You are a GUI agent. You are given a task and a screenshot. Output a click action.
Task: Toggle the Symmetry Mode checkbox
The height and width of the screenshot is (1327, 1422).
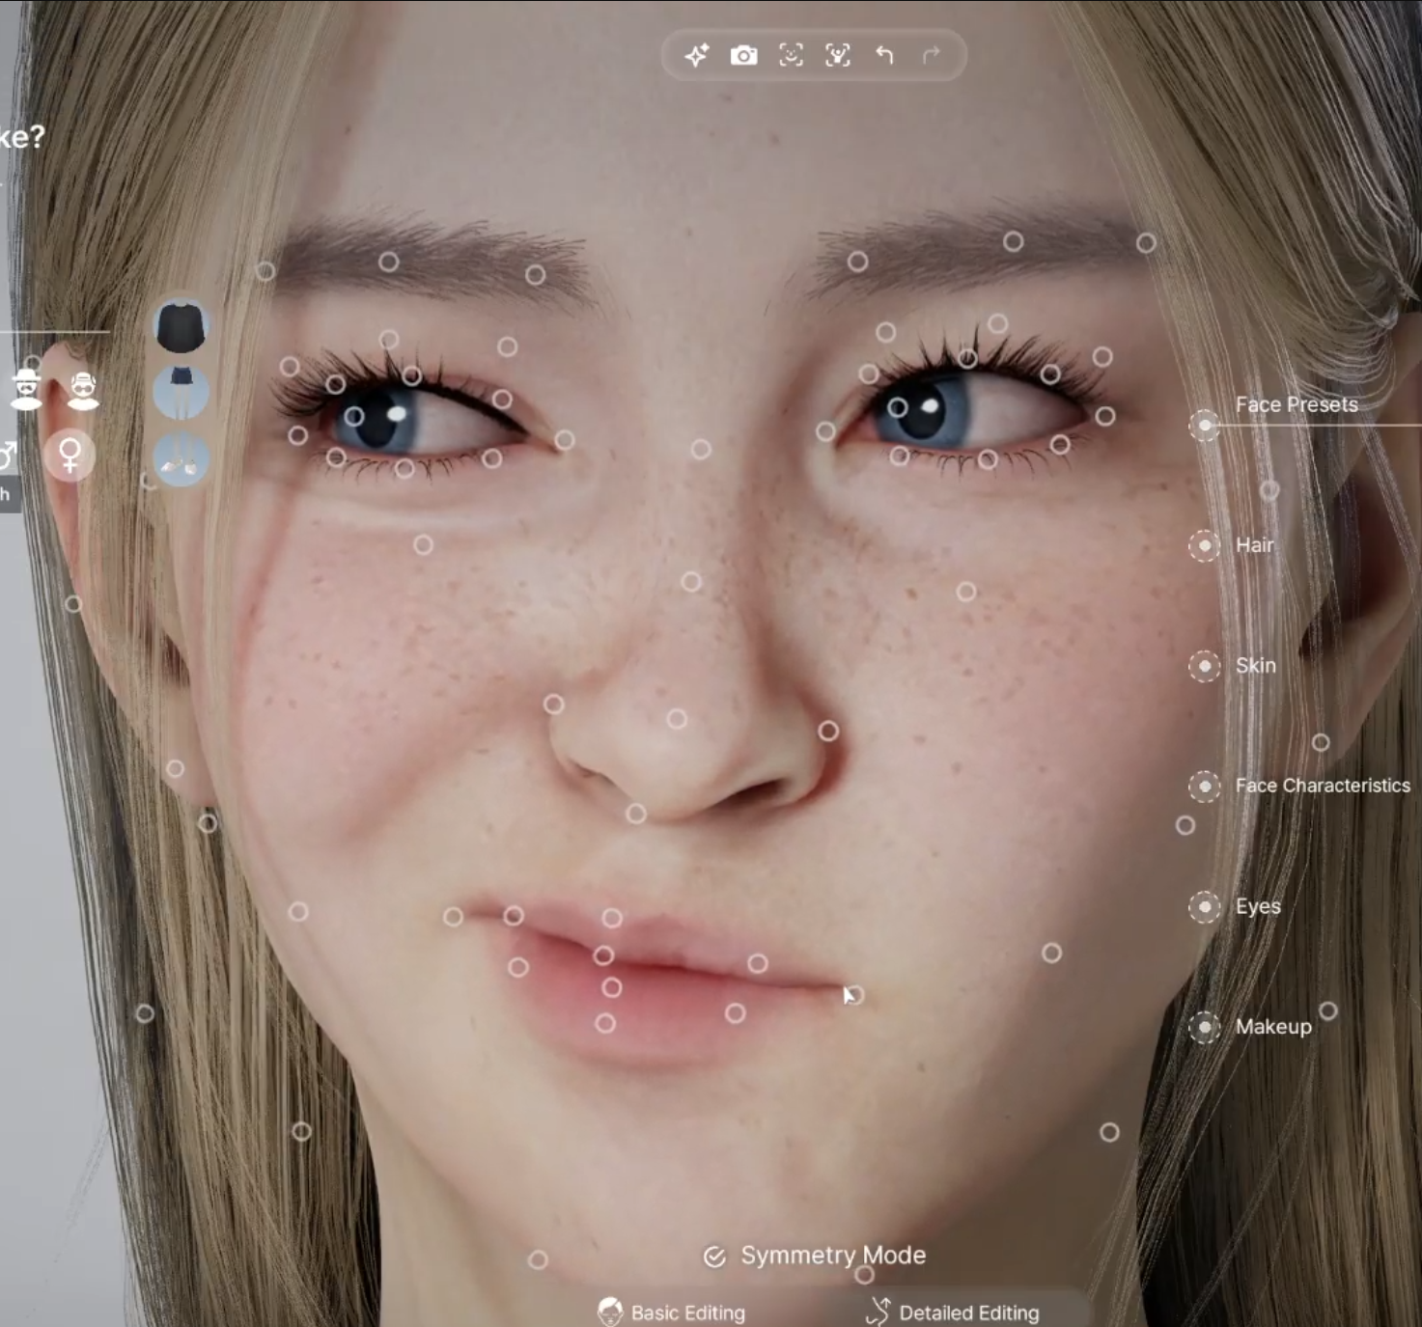pyautogui.click(x=714, y=1257)
